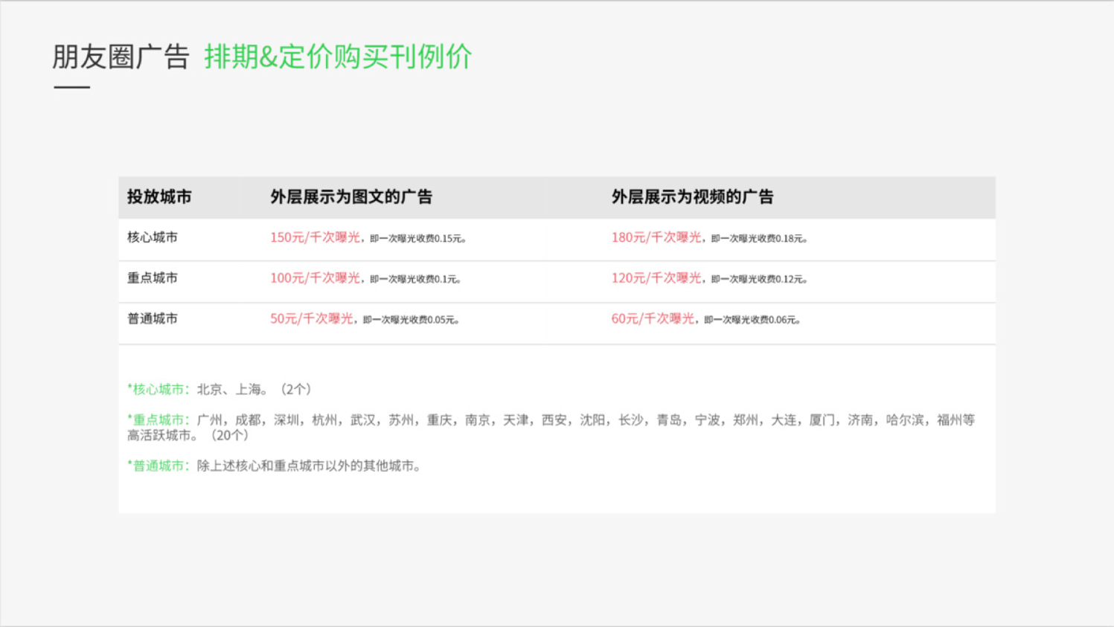Select the 重点城市 row label in table
This screenshot has width=1114, height=627.
click(153, 278)
